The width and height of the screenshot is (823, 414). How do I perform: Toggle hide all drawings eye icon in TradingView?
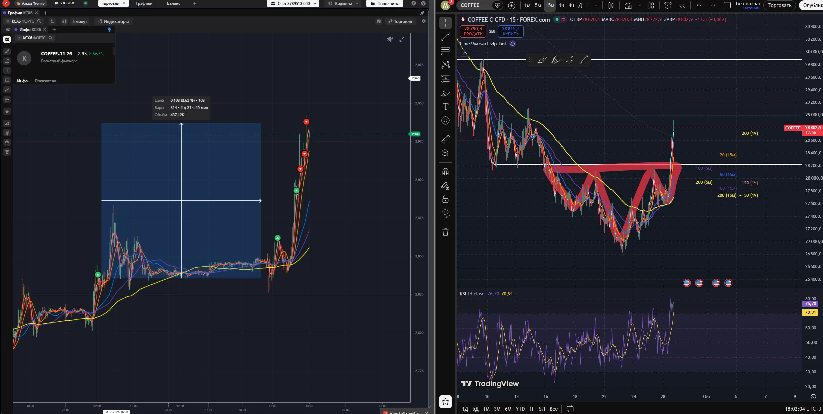[x=445, y=213]
